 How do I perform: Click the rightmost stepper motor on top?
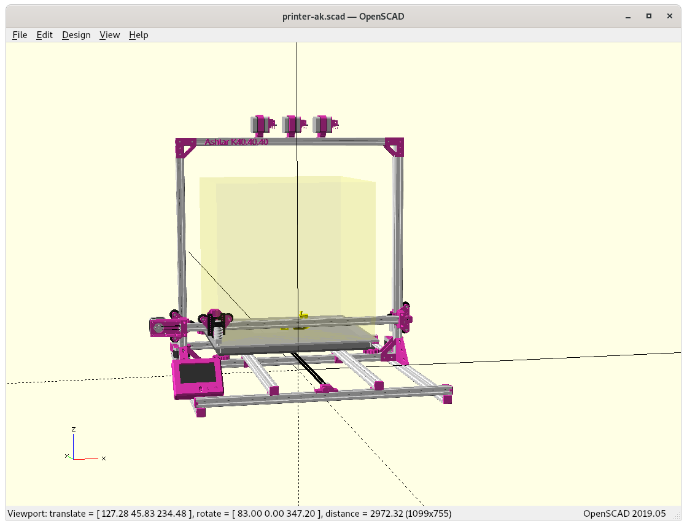point(323,125)
